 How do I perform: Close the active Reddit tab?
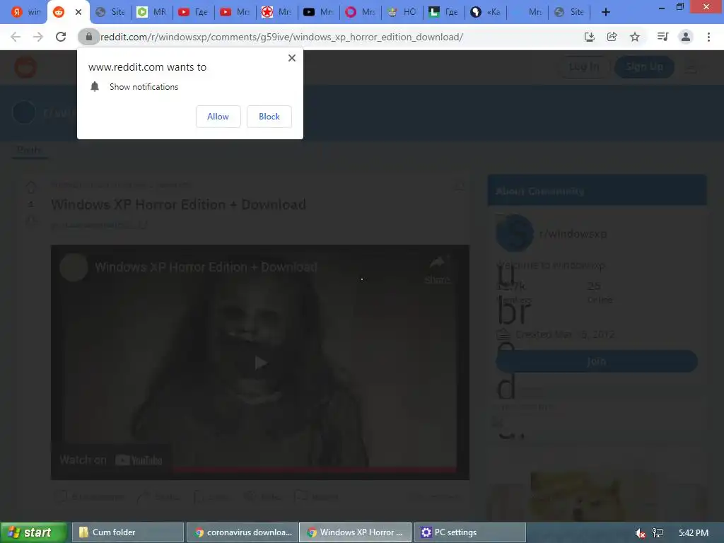(x=78, y=13)
